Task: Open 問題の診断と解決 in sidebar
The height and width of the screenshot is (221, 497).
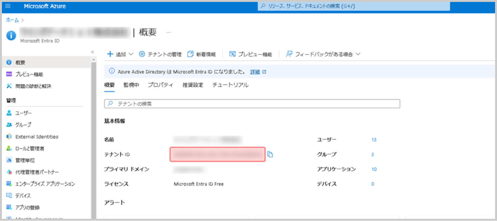Action: [x=33, y=86]
